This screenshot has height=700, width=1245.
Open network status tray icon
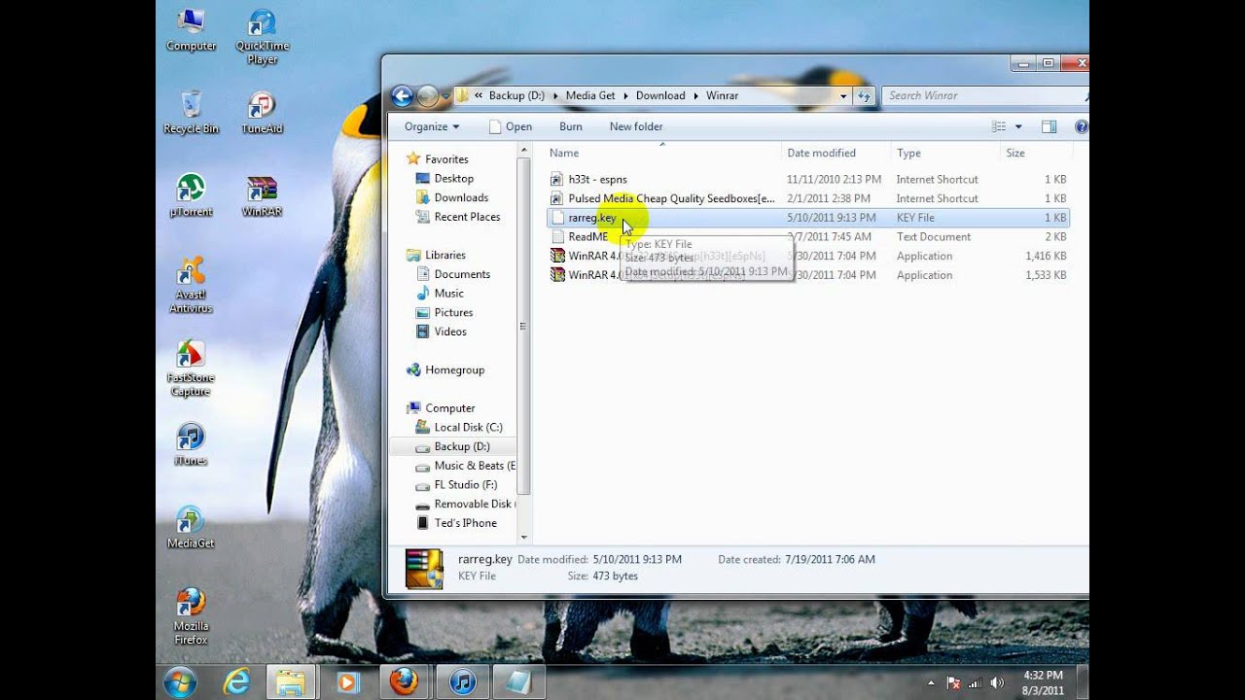(x=976, y=682)
